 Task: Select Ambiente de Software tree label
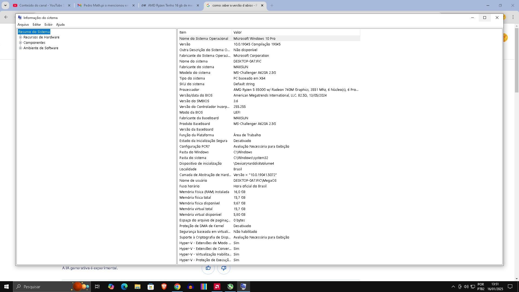(41, 48)
